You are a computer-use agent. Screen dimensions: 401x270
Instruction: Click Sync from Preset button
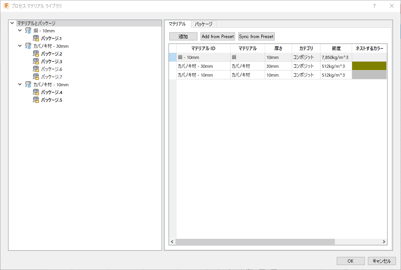[x=256, y=36]
